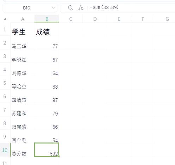Click the zoom magnifier icon in formula bar
The height and width of the screenshot is (165, 175).
[70, 8]
